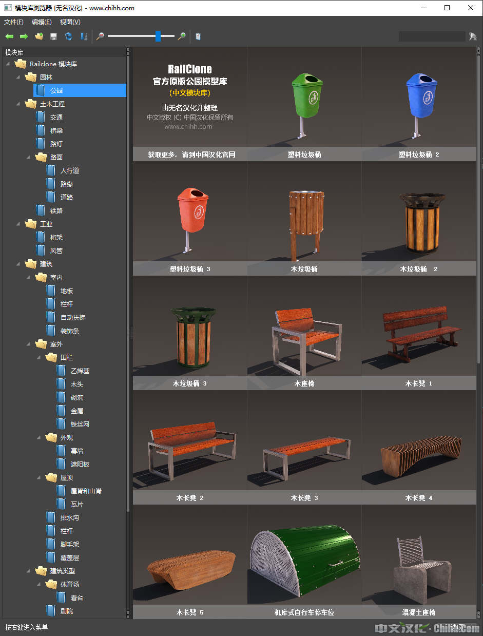
Task: Click the floppy disk save icon
Action: click(53, 36)
